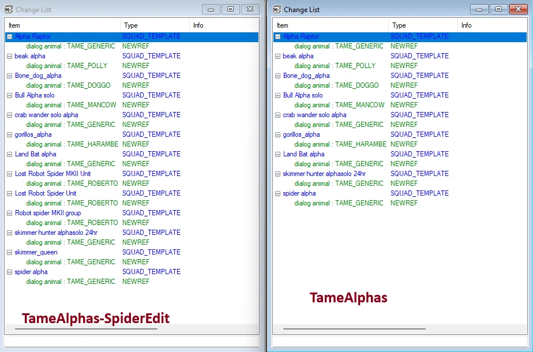Collapse spider alpha in the right list
Viewport: 533px width, 352px height.
pyautogui.click(x=277, y=193)
